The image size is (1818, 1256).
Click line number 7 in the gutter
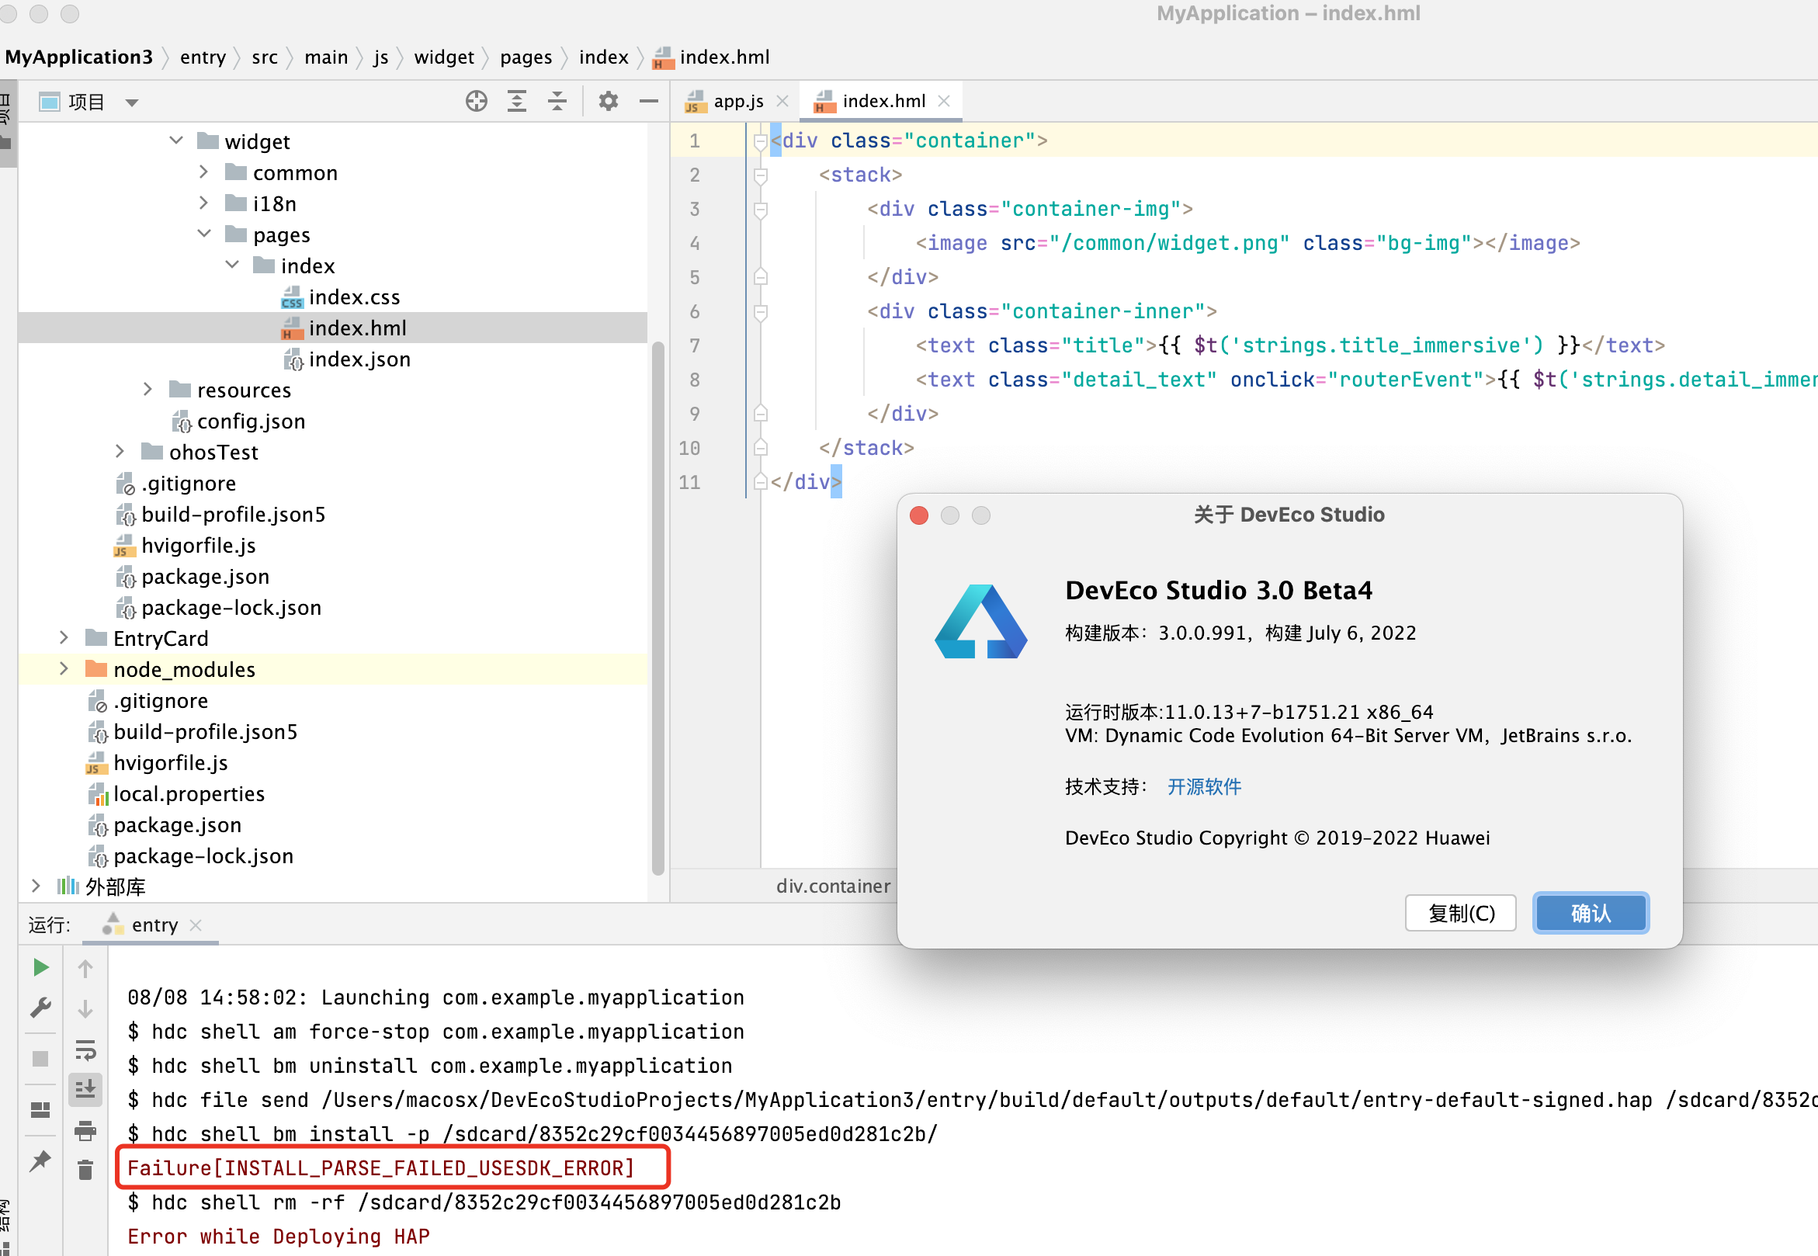tap(694, 345)
